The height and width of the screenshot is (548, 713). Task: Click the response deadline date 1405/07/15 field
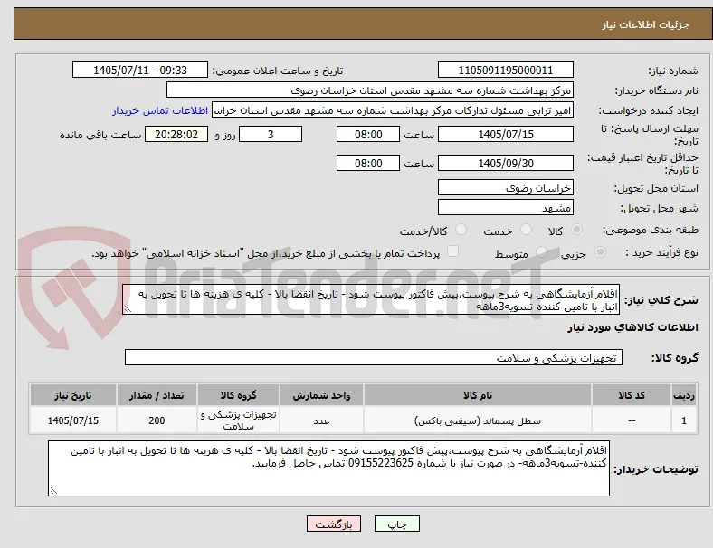pyautogui.click(x=505, y=135)
